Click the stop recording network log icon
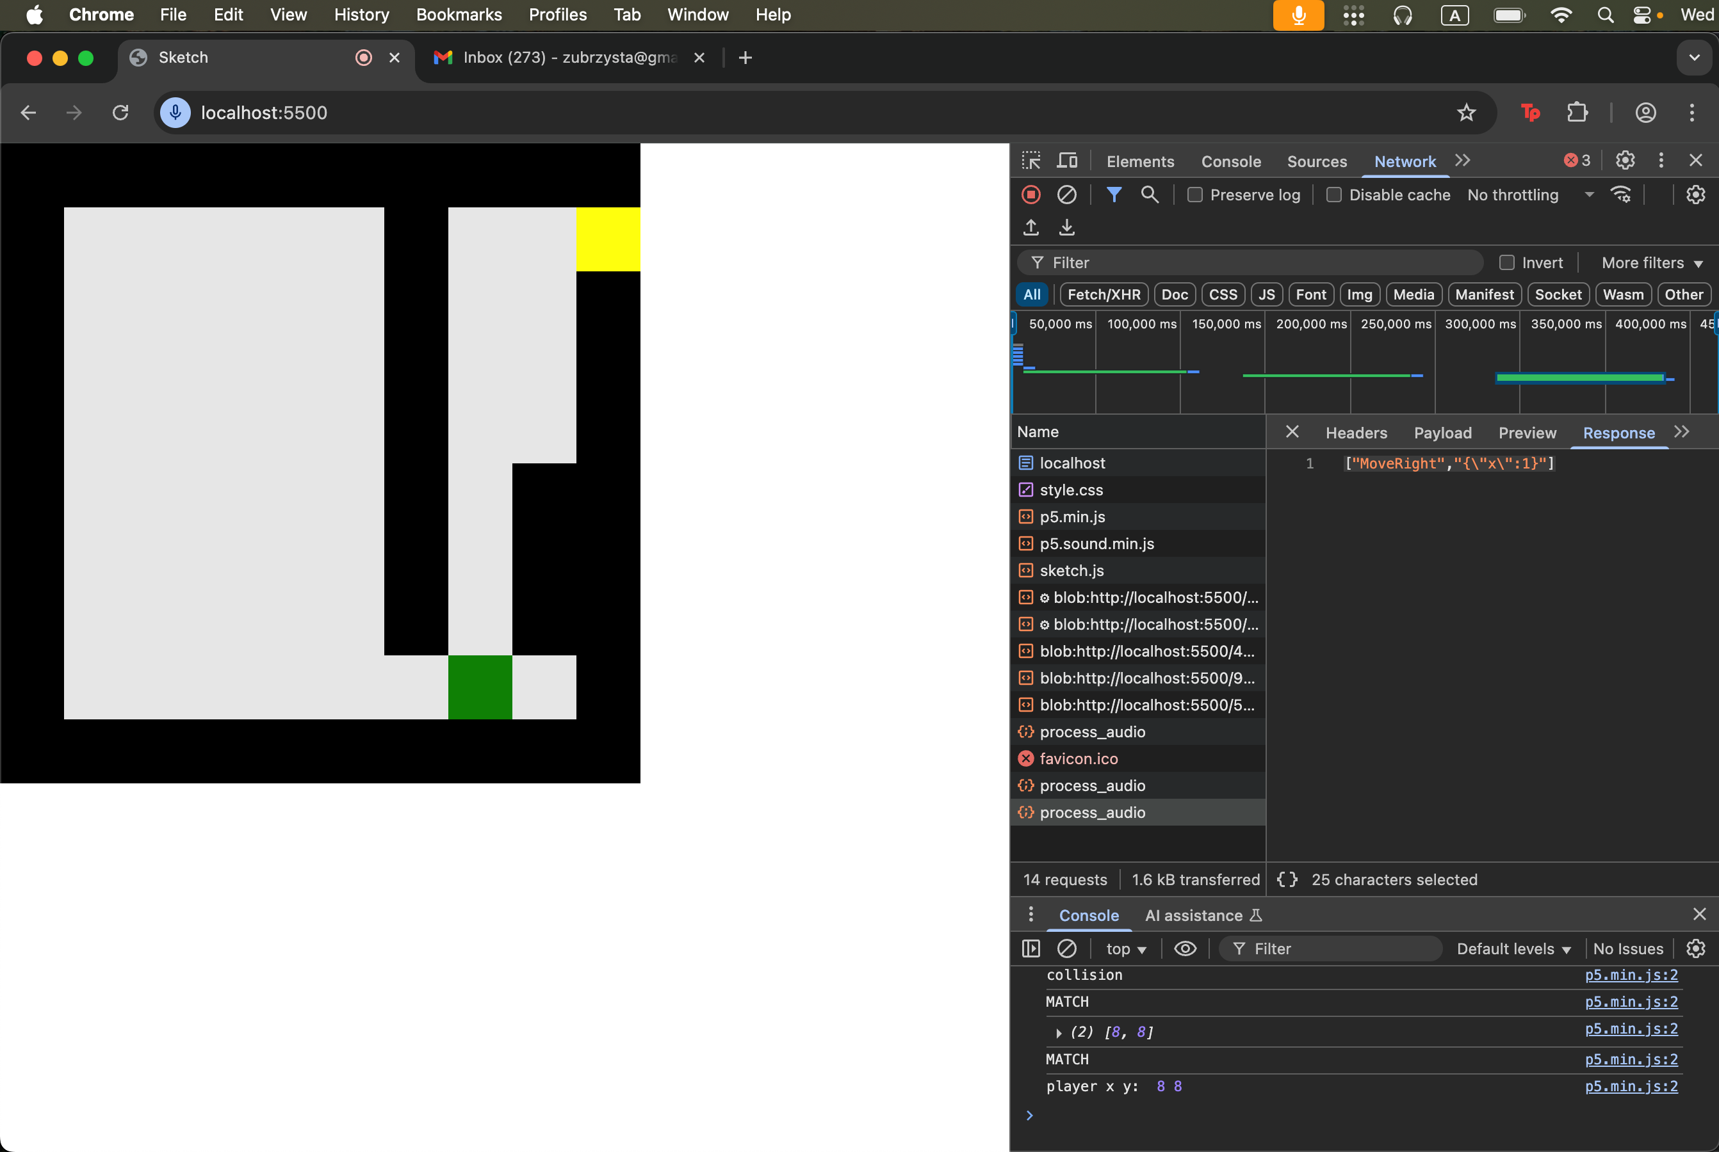The width and height of the screenshot is (1719, 1152). [1031, 195]
